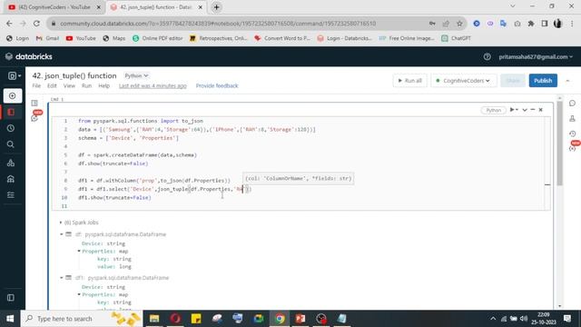581x327 pixels.
Task: Open the ChatGPT bookmark
Action: tap(456, 38)
